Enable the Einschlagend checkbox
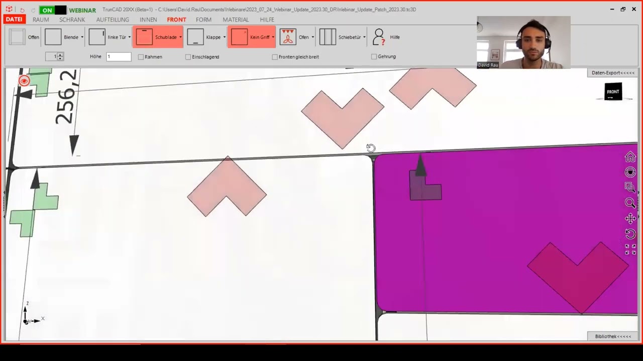 188,57
